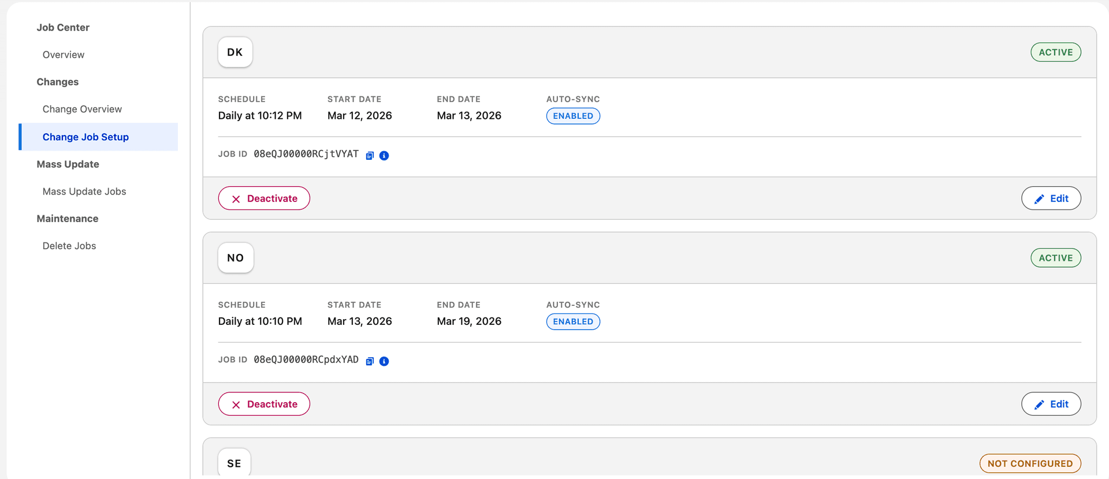Click X icon in NO Deactivate button
1109x479 pixels.
coord(235,404)
